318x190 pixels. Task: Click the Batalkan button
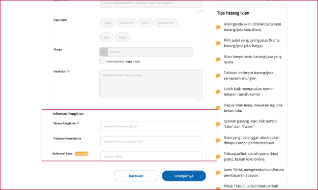(136, 176)
